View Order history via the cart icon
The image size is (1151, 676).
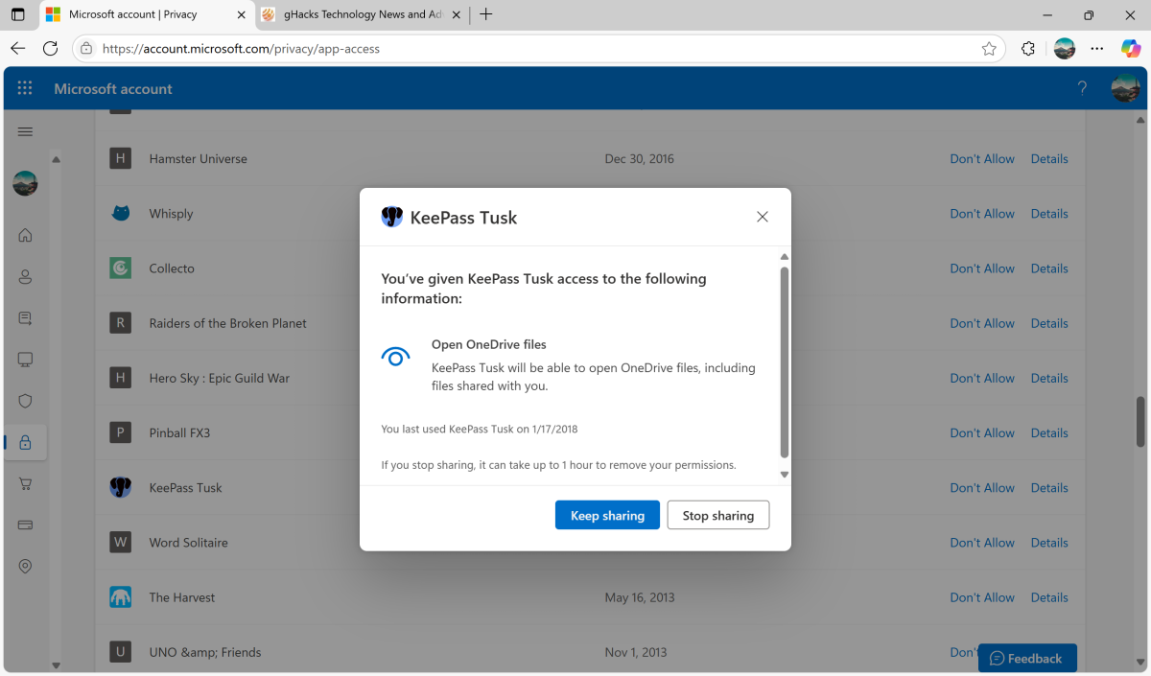pyautogui.click(x=25, y=483)
